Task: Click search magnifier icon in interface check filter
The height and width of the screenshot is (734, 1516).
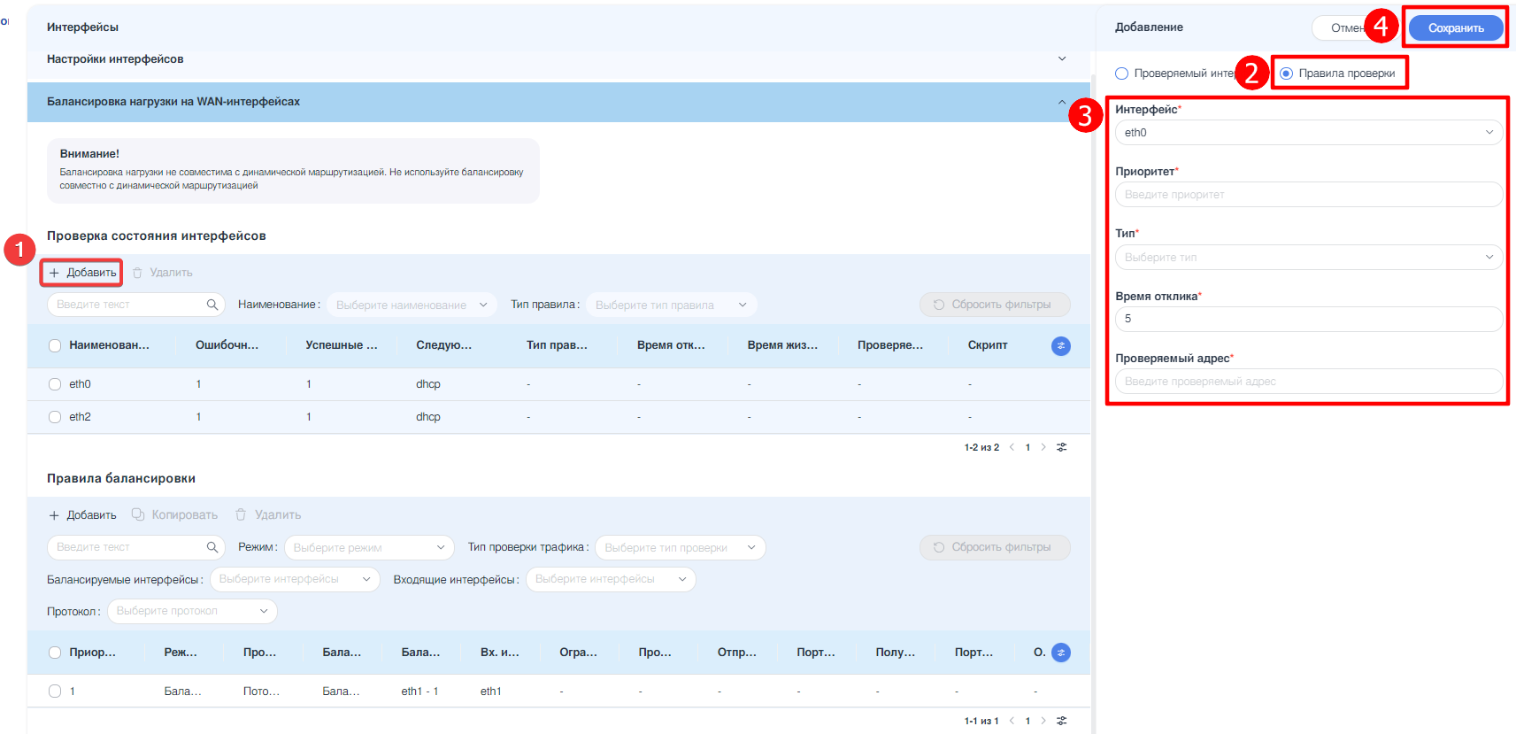Action: pyautogui.click(x=212, y=305)
